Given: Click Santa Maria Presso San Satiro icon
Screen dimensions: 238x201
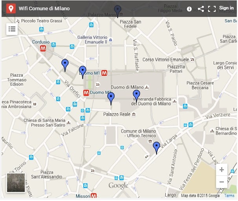Looking at the screenshot, I should (68, 123).
